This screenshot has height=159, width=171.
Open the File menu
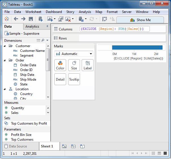click(7, 12)
